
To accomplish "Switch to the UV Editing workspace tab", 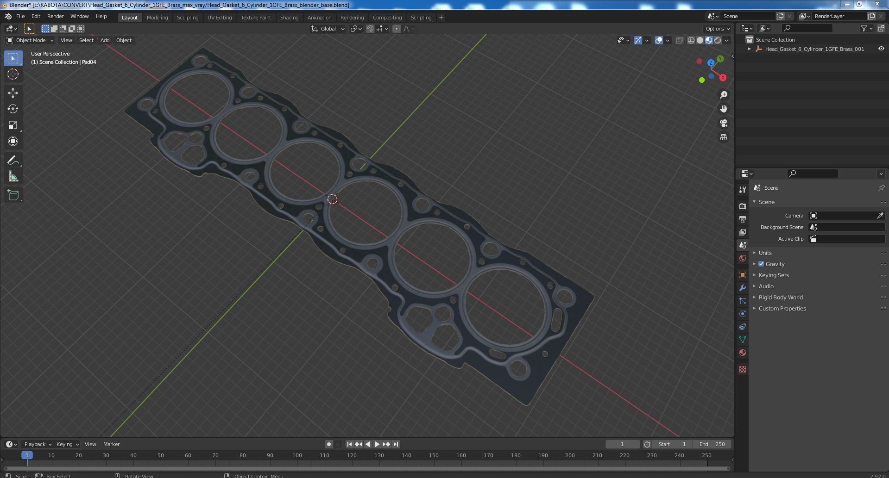I will point(220,18).
